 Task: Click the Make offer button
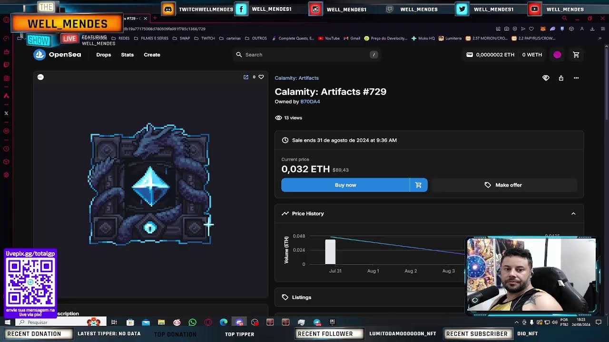504,185
